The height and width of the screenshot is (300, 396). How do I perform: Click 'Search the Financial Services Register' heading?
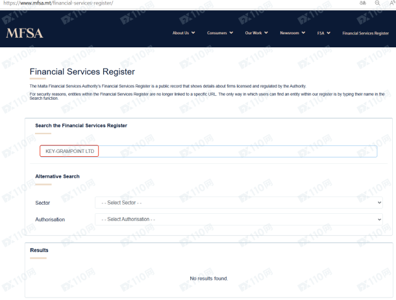(81, 126)
